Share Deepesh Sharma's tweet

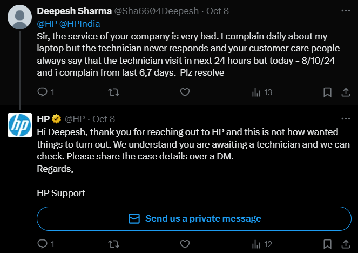tap(345, 92)
